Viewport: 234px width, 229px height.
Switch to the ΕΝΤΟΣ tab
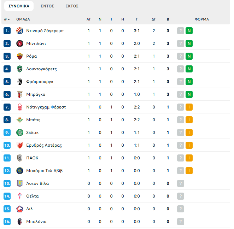click(47, 6)
